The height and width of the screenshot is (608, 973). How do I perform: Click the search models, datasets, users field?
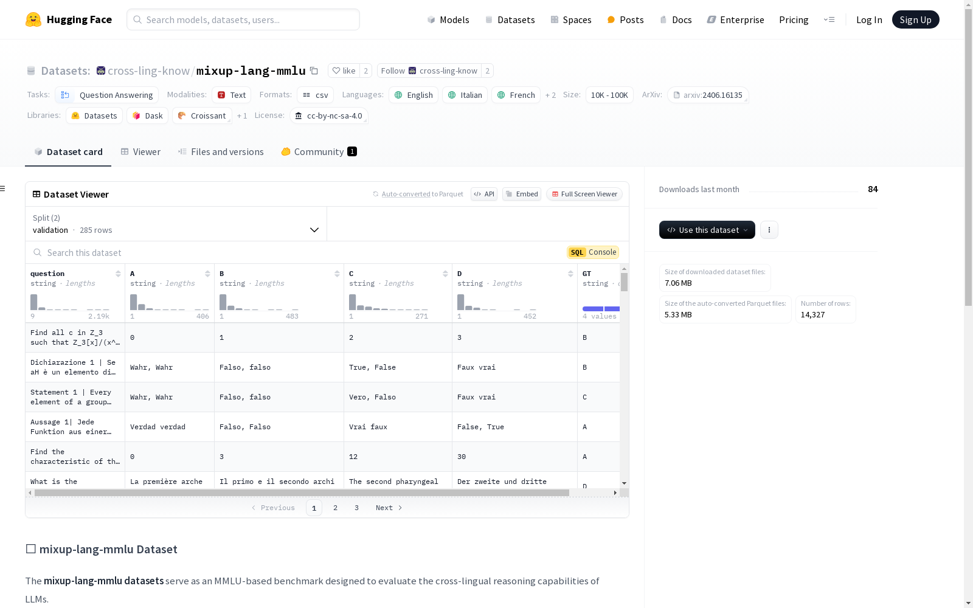click(243, 19)
